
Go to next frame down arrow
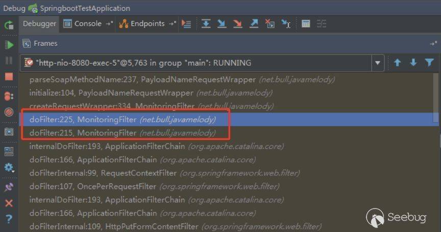click(x=413, y=63)
